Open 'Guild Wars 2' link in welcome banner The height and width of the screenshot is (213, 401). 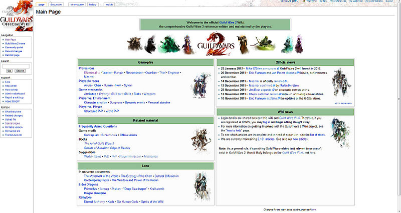pos(228,22)
